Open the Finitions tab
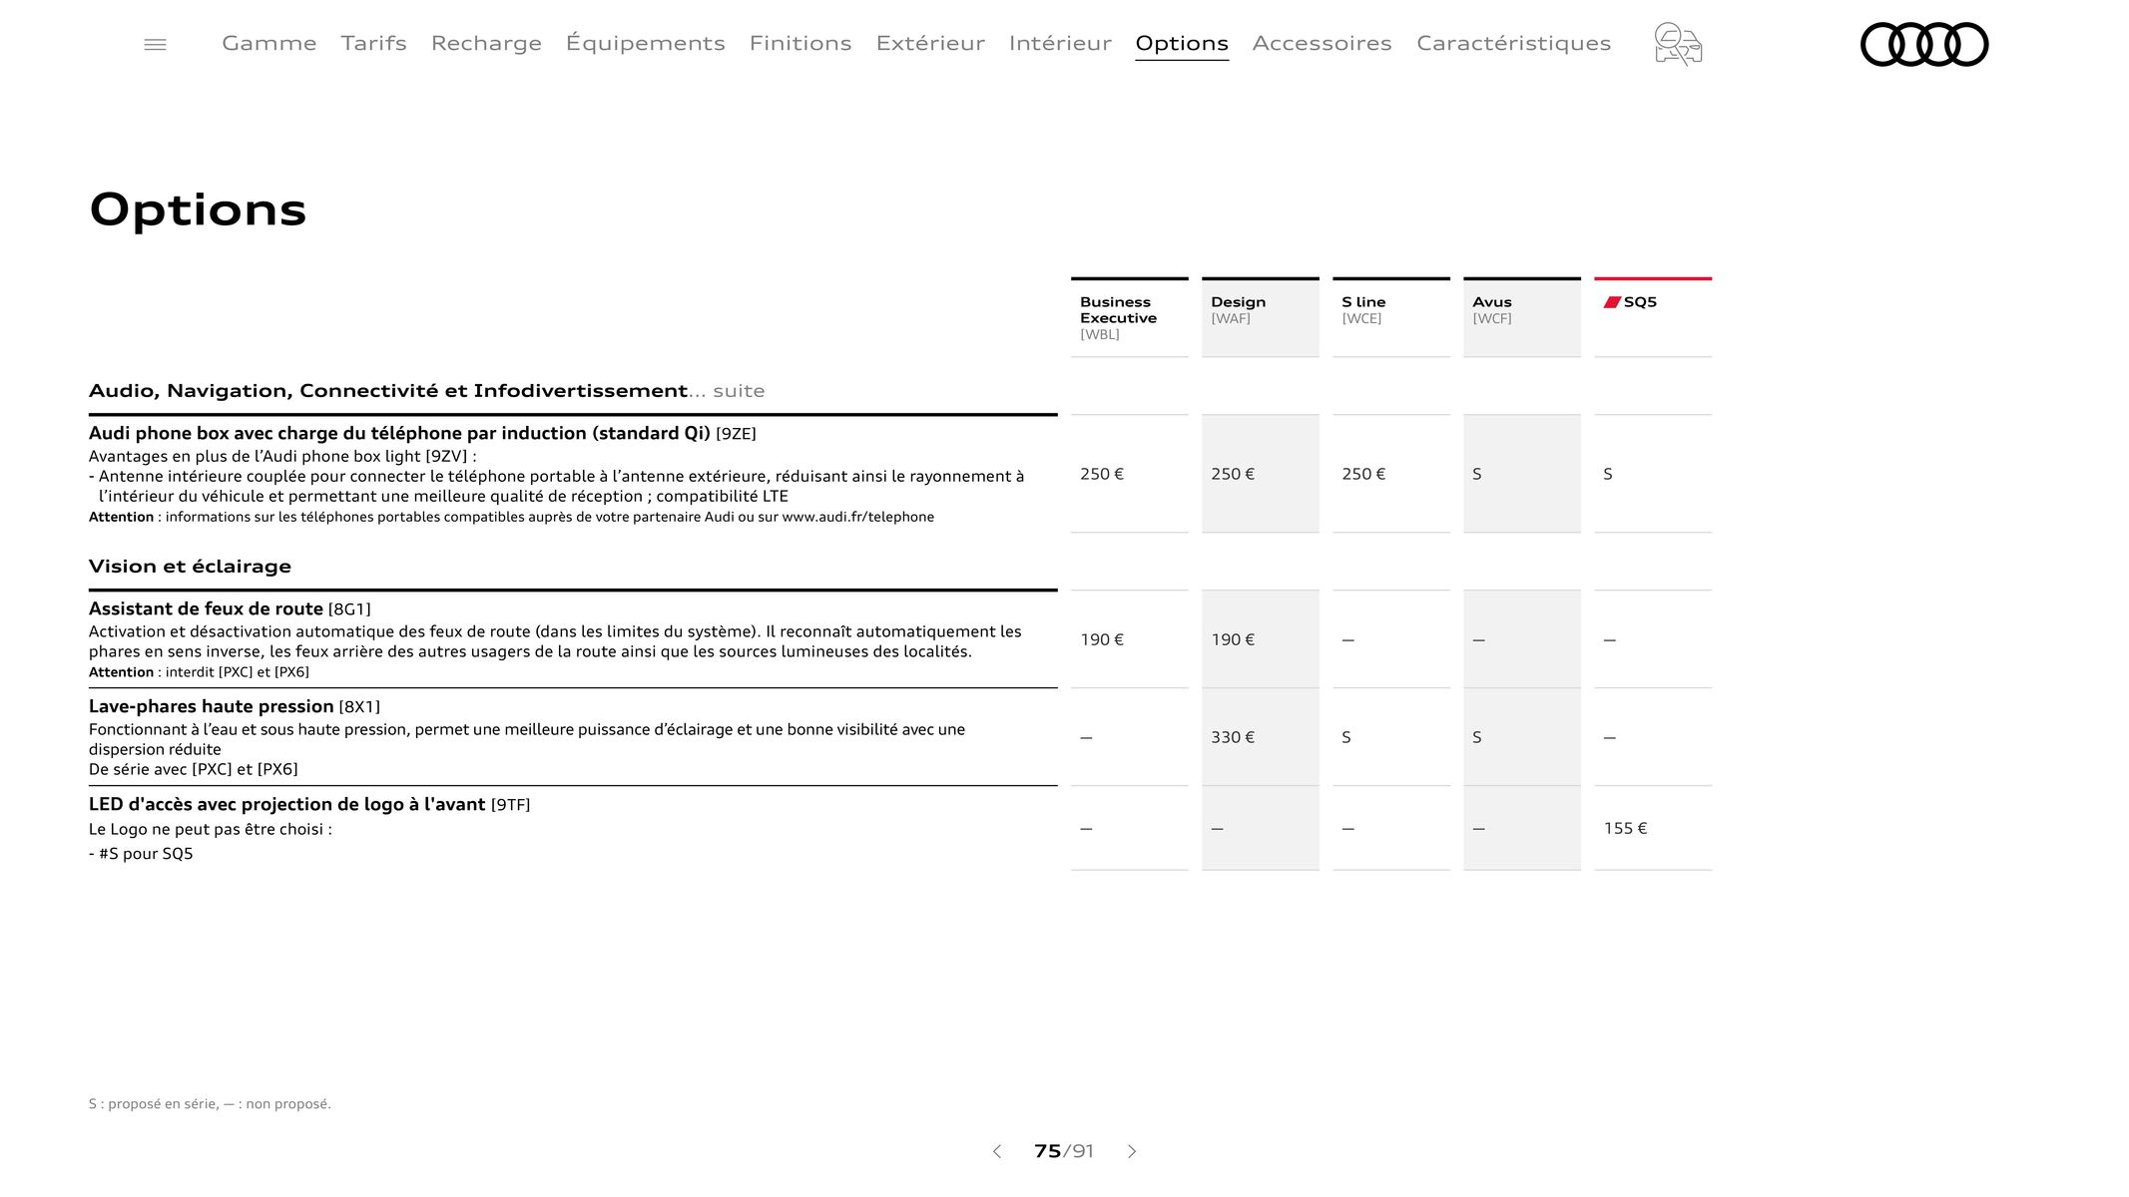The image size is (2129, 1197). click(800, 43)
